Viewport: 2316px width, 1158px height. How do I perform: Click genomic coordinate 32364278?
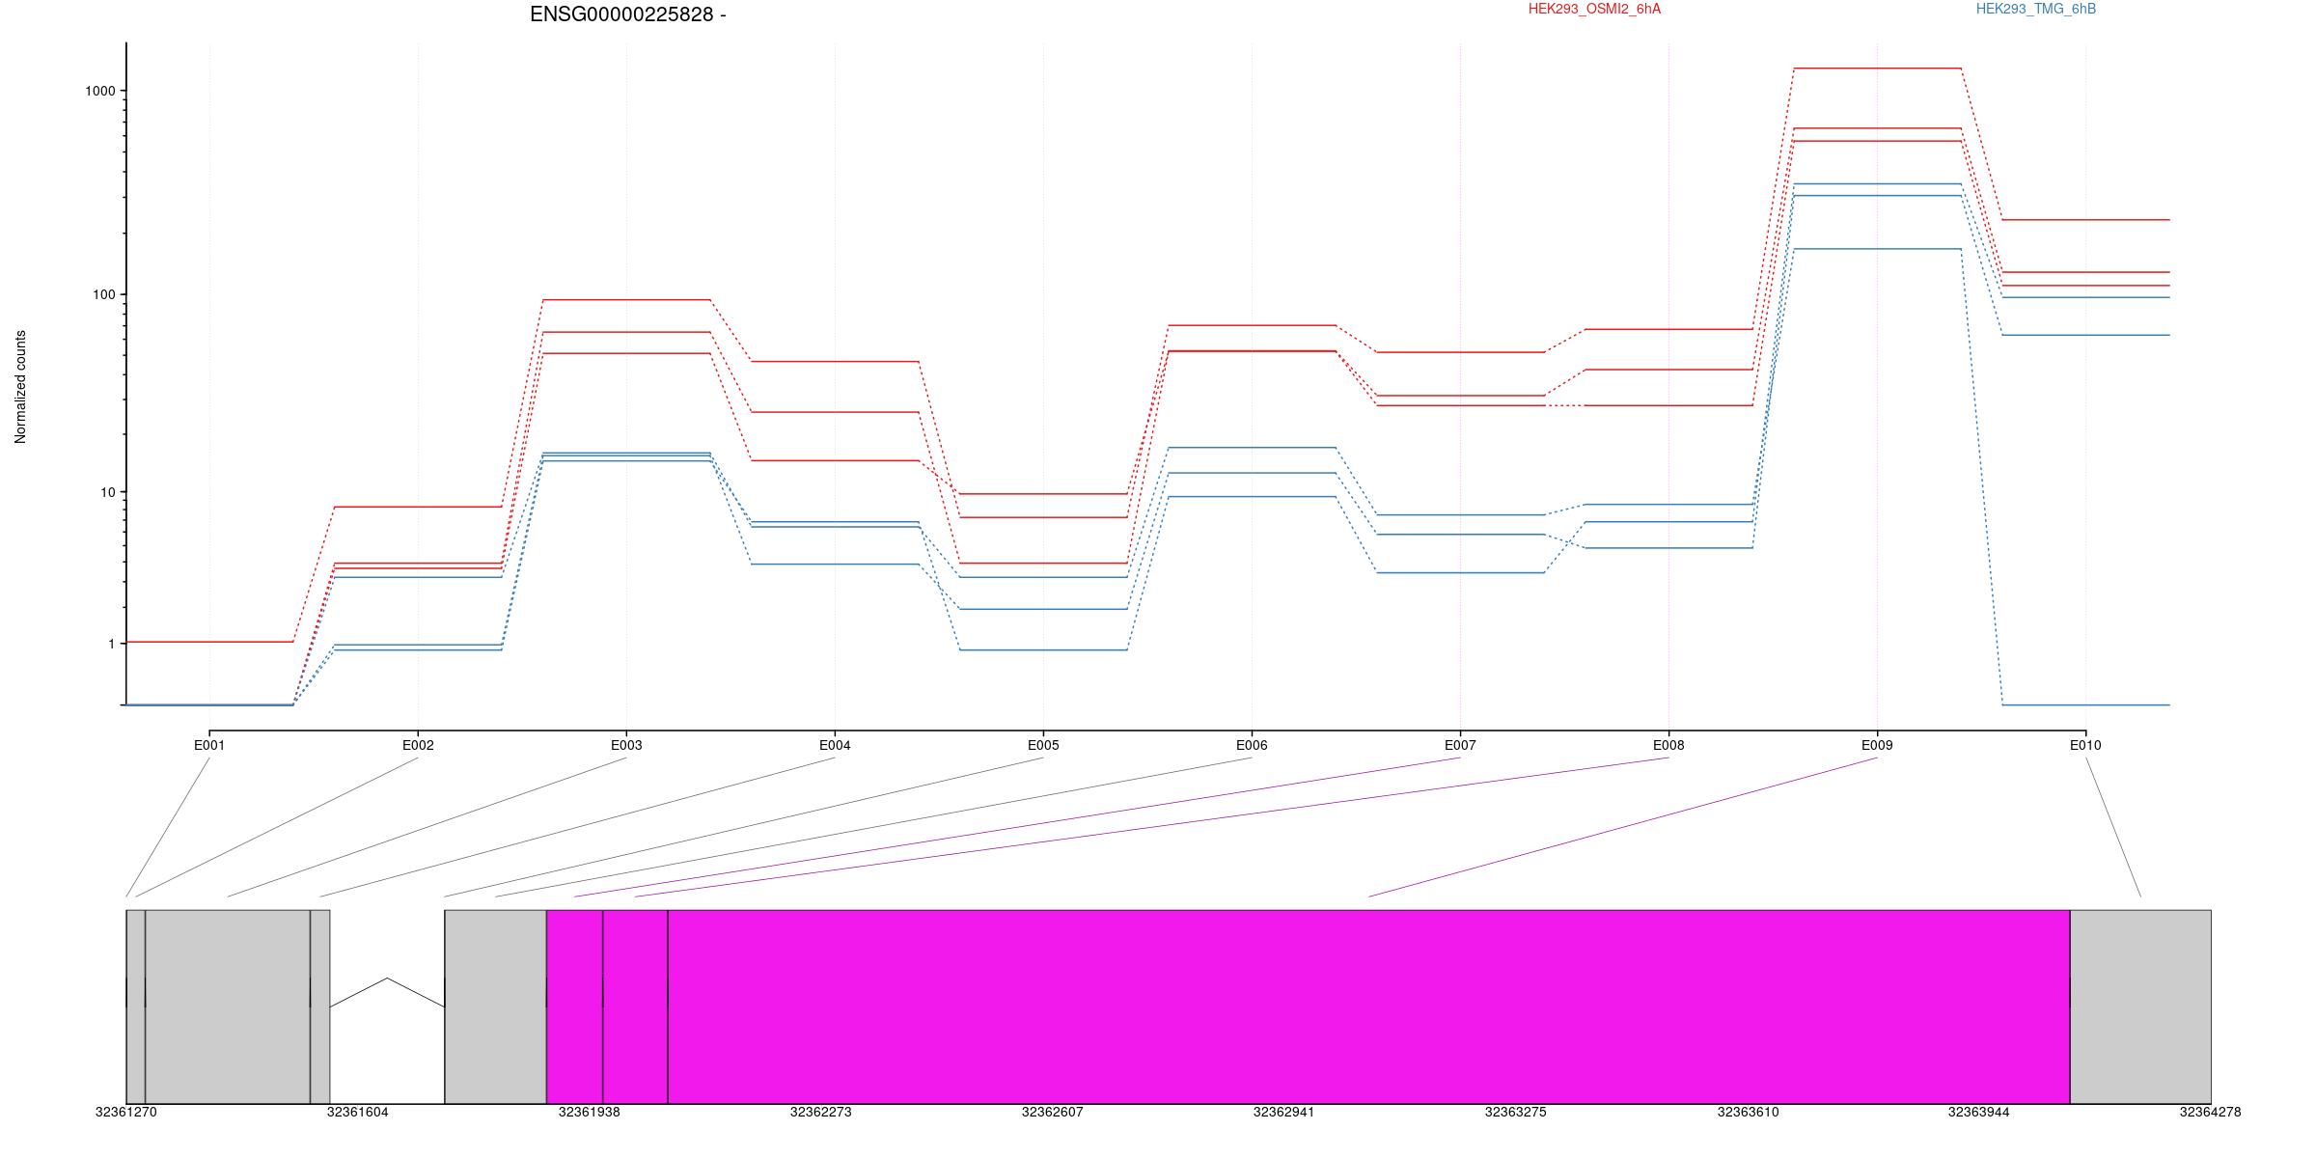(x=2210, y=1112)
